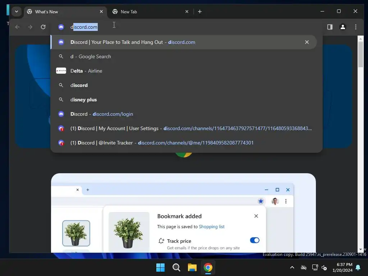The width and height of the screenshot is (368, 276).
Task: Switch to the New Tab tab
Action: pyautogui.click(x=150, y=12)
